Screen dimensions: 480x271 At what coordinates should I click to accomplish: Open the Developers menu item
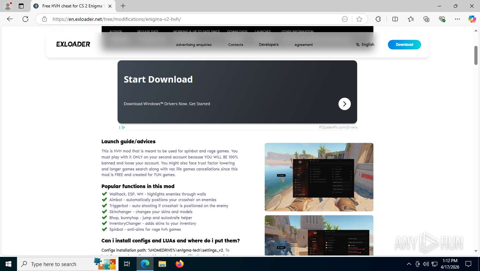tap(269, 44)
